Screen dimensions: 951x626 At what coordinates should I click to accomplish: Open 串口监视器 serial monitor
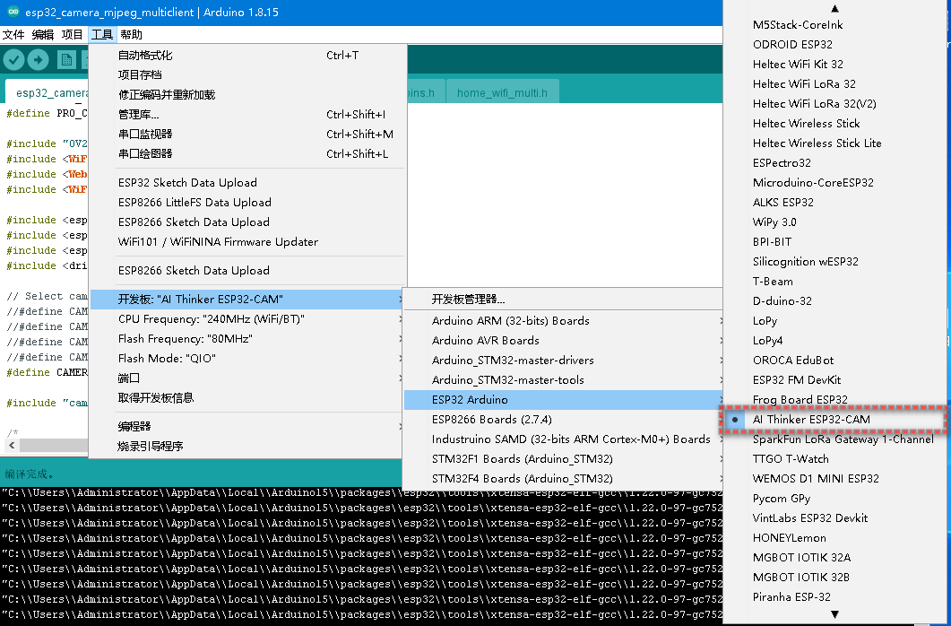tap(246, 134)
